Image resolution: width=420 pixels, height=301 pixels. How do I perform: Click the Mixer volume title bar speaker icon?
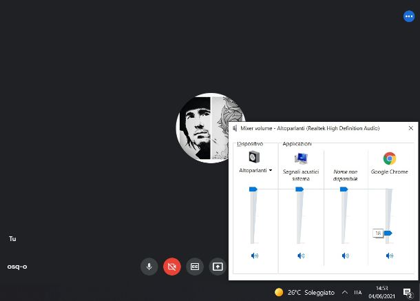[235, 128]
